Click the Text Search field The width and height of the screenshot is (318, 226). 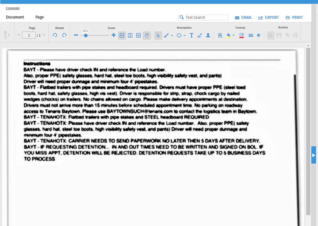[203, 18]
